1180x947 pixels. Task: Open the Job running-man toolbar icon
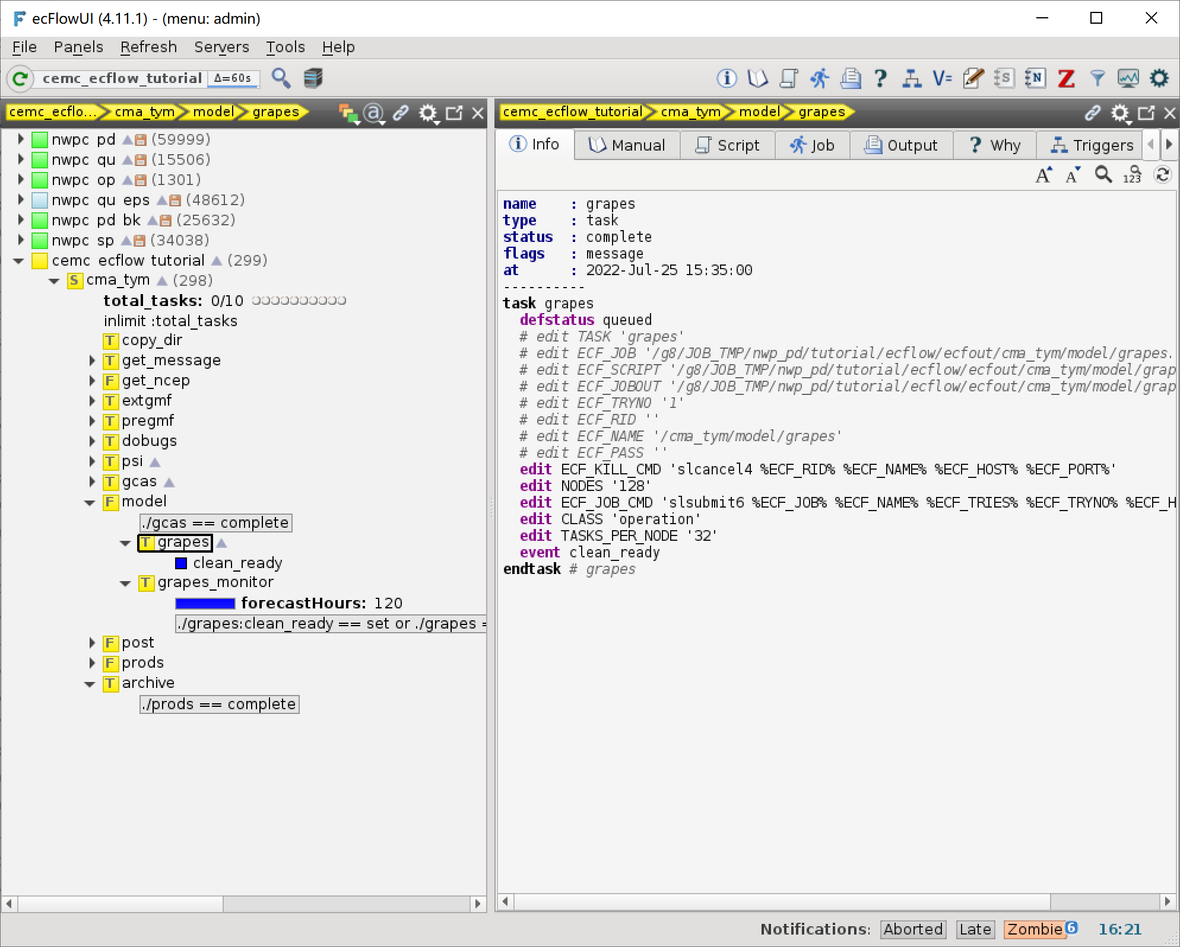tap(820, 78)
